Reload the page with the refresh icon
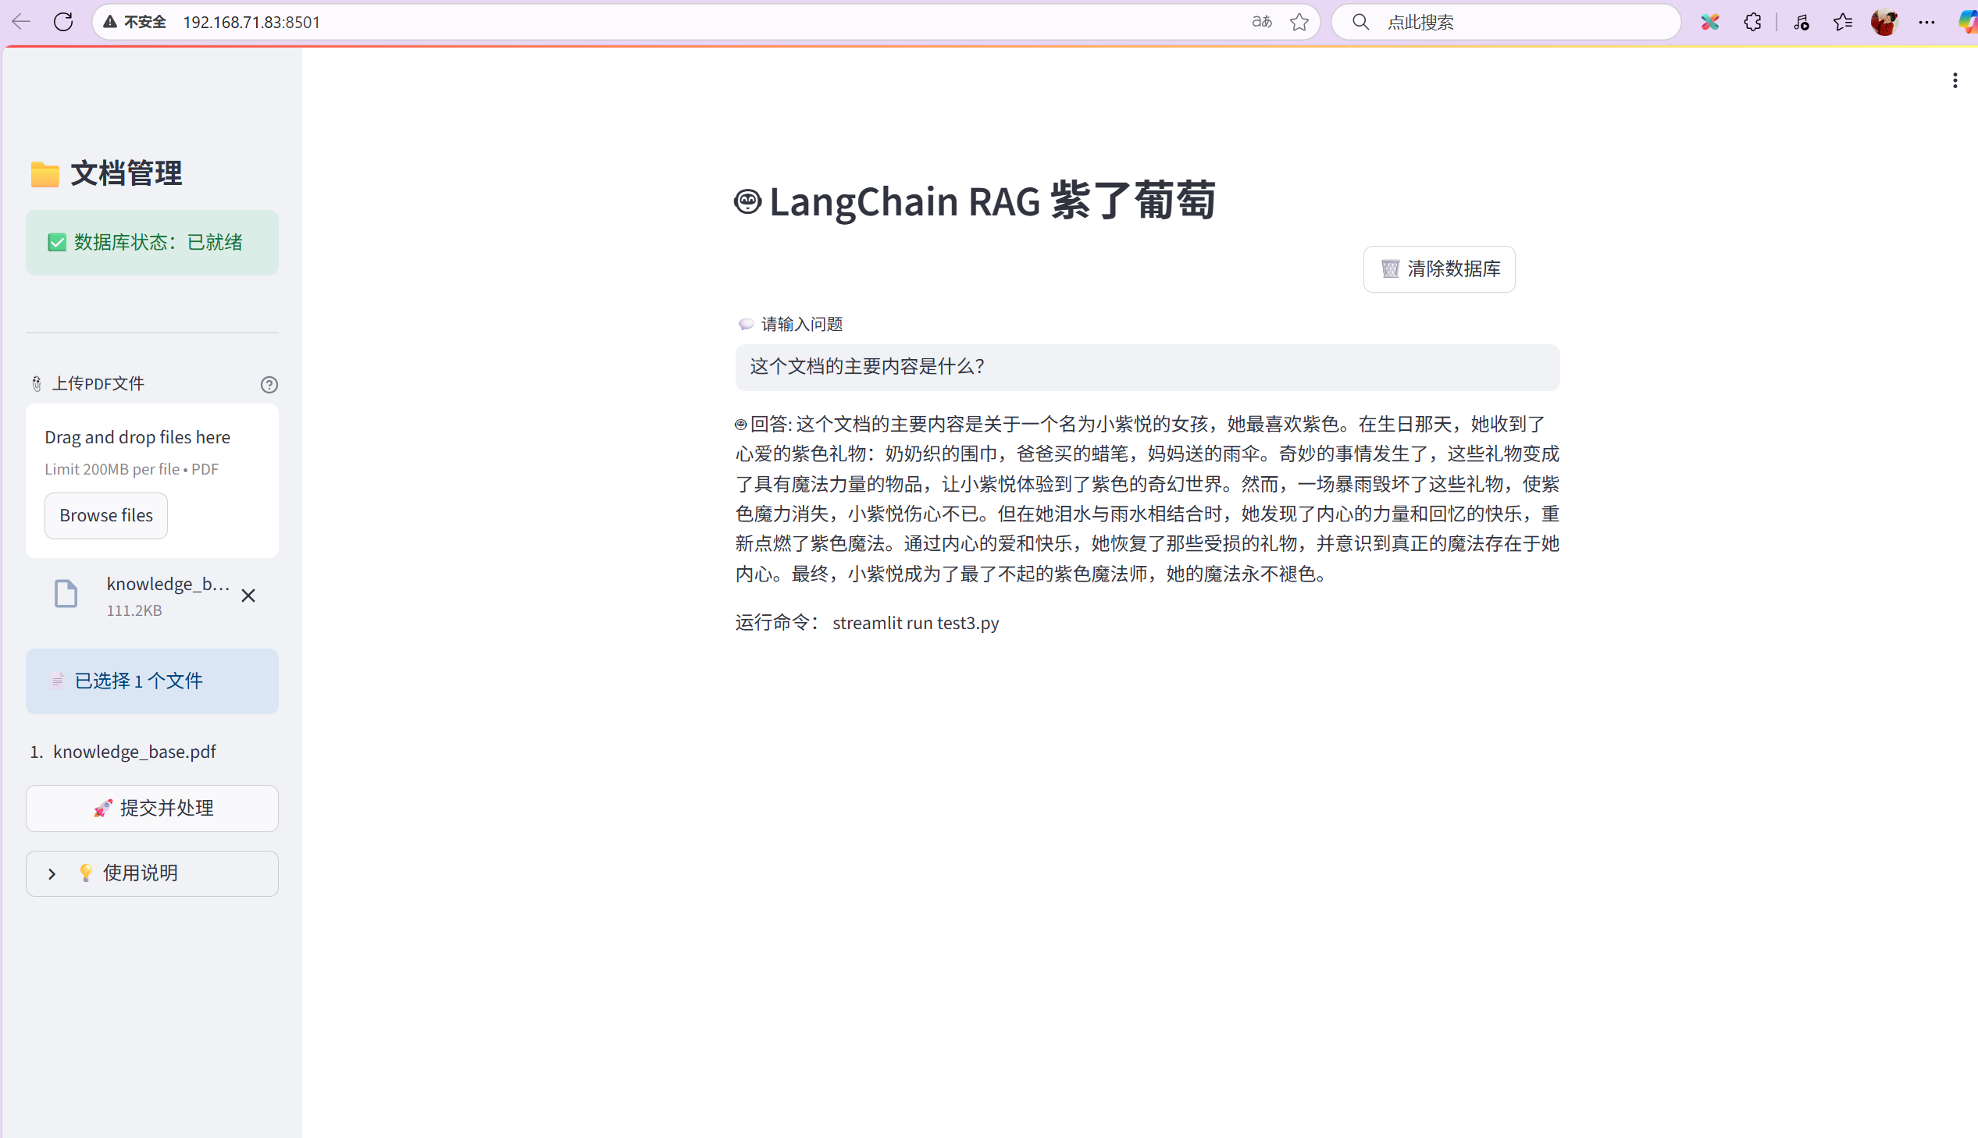Image resolution: width=1978 pixels, height=1138 pixels. click(x=63, y=22)
